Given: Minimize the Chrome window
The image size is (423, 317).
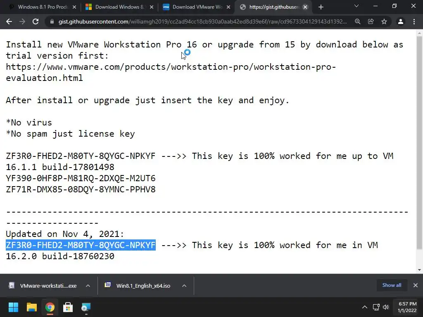Looking at the screenshot, I should 375,6.
